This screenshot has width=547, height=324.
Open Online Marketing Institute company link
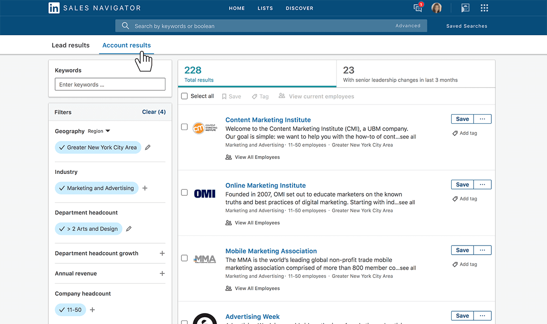coord(266,185)
